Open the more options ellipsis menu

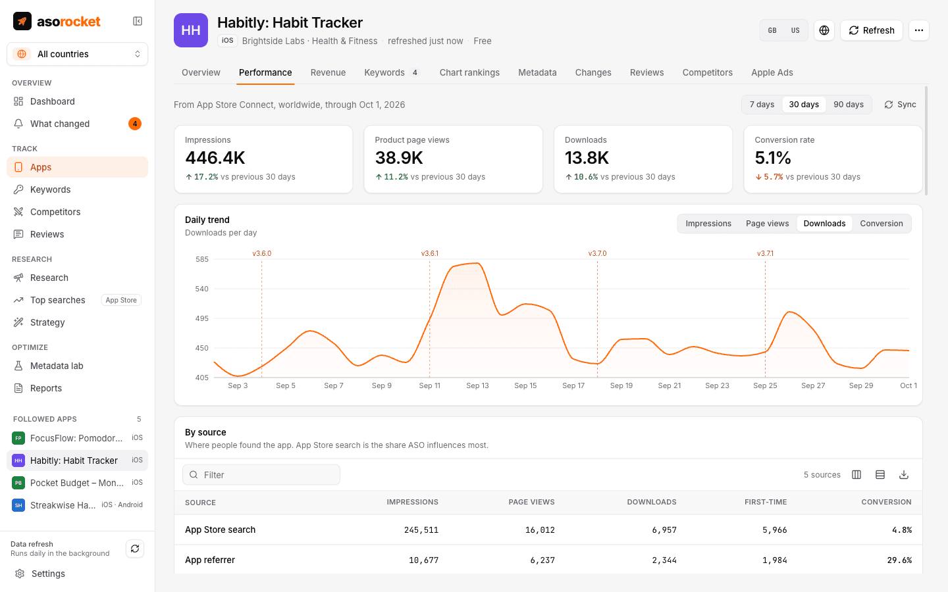tap(919, 30)
